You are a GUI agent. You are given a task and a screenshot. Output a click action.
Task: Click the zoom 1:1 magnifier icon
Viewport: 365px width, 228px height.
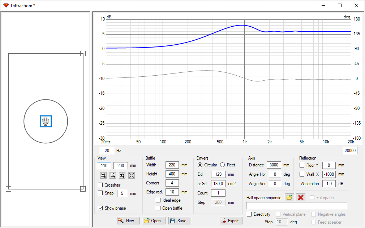(x=113, y=175)
